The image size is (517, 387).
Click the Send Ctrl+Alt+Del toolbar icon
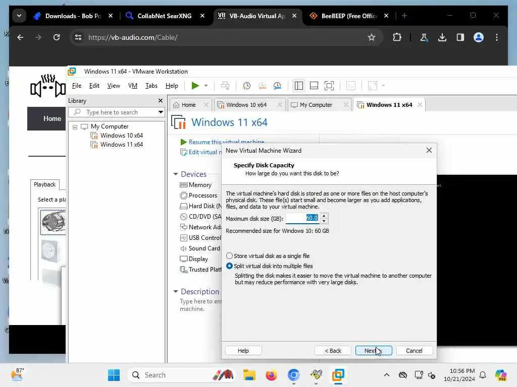coord(225,86)
